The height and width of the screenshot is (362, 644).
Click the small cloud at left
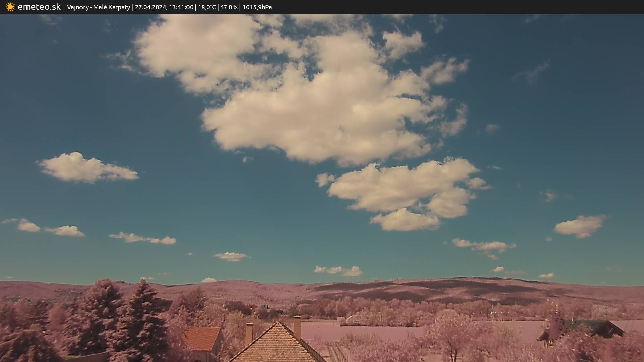[x=86, y=168]
